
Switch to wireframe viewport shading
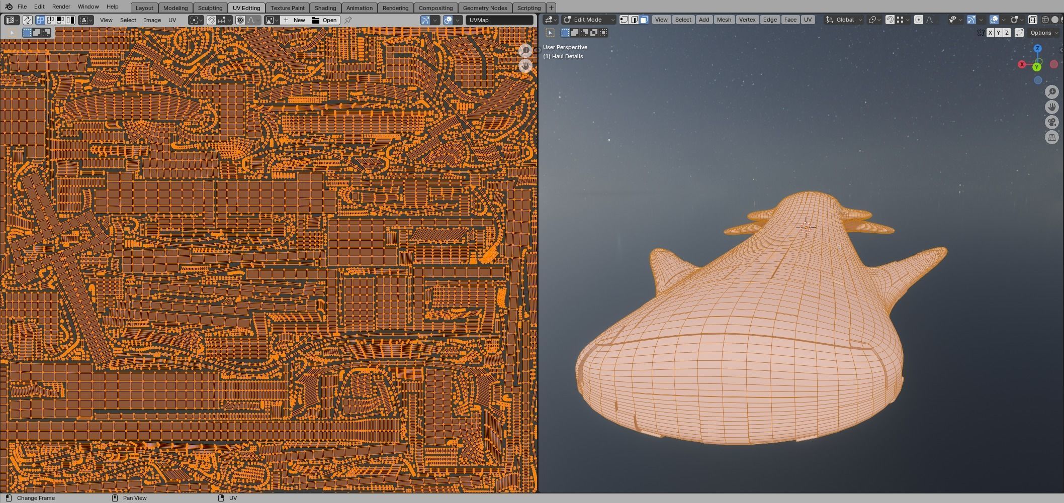coord(1045,20)
